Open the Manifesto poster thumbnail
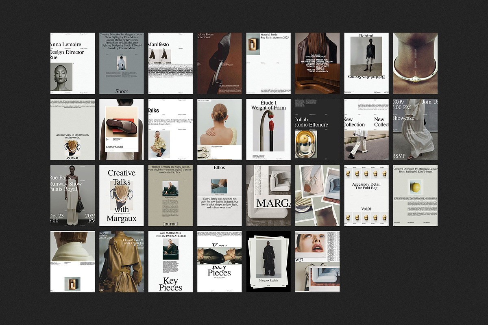Screen dimensions: 488x325 [170, 63]
